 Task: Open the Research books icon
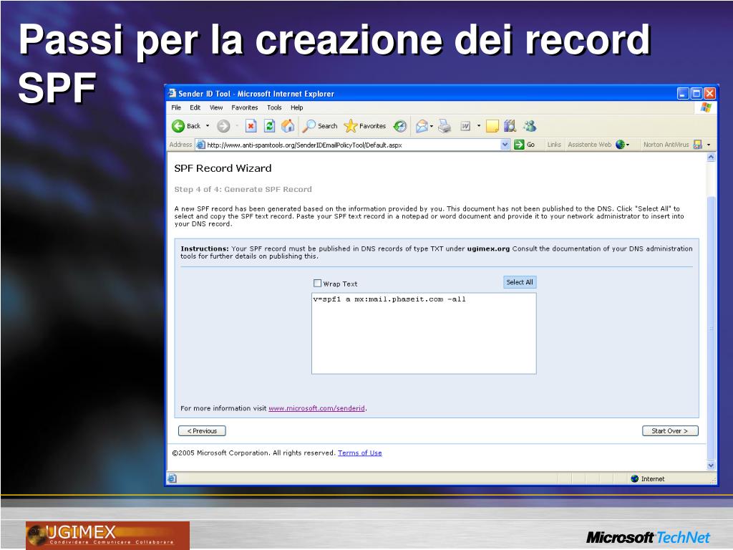pyautogui.click(x=510, y=126)
